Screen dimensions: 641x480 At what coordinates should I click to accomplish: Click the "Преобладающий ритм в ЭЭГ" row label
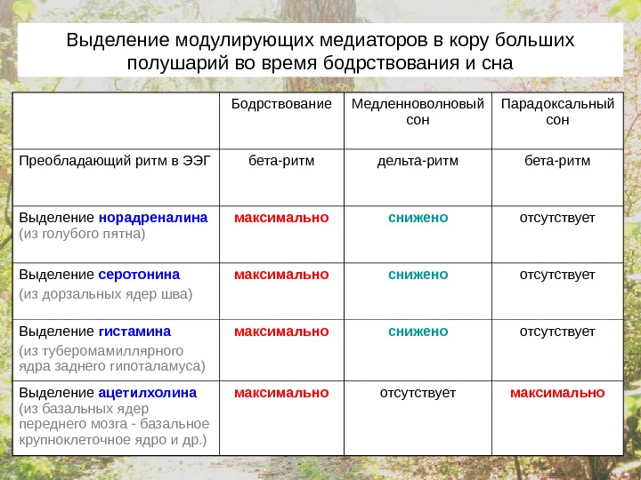click(115, 161)
